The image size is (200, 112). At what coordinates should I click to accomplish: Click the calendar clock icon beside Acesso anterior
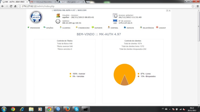(x=115, y=15)
